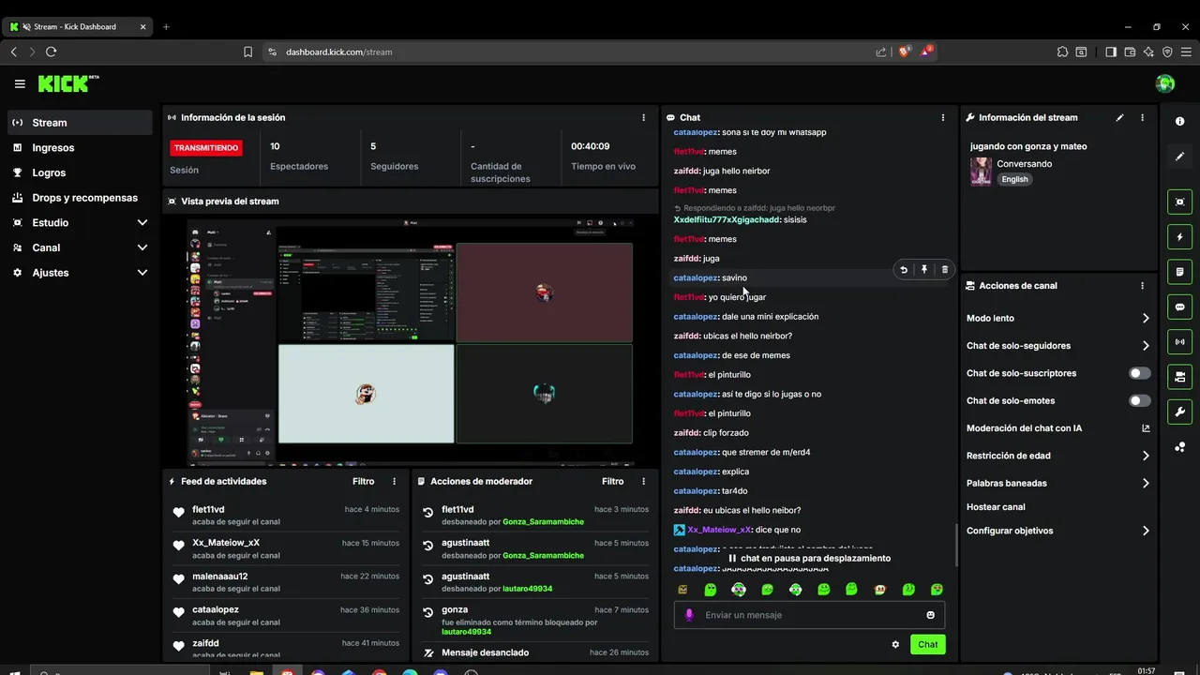
Task: Click the Brave Shields icon in address bar
Action: click(903, 52)
